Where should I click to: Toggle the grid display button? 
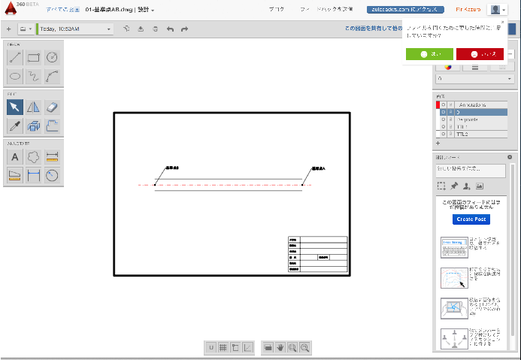tap(223, 348)
